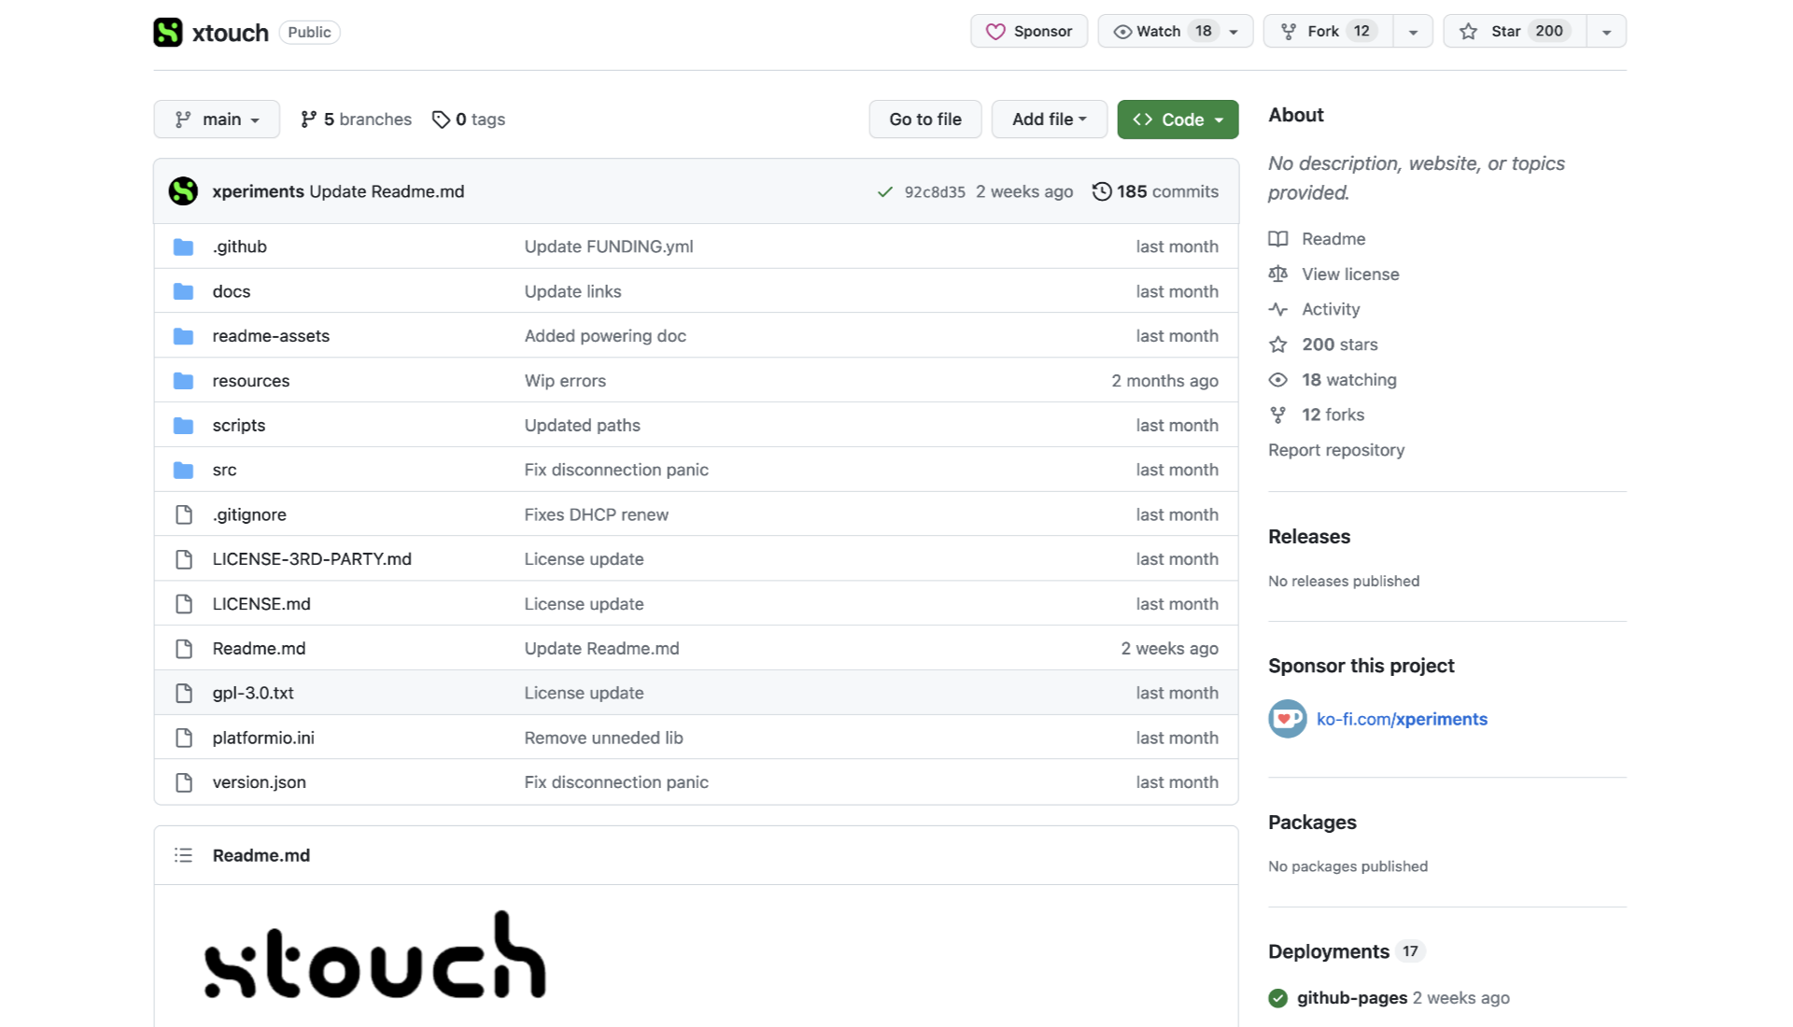
Task: Click the Sponsor heart button
Action: coord(1029,31)
